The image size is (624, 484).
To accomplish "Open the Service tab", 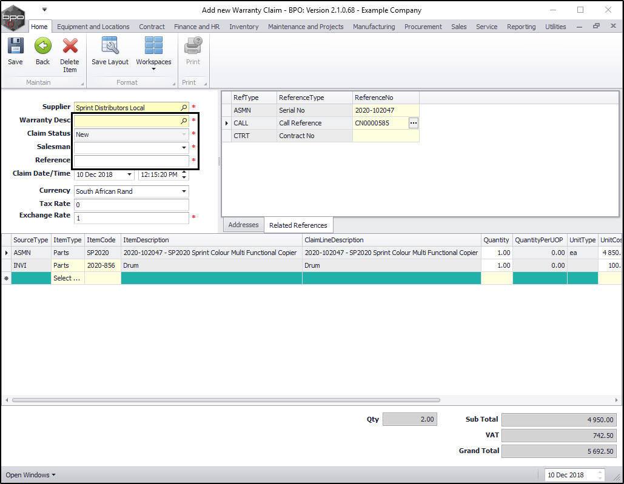I will (486, 27).
